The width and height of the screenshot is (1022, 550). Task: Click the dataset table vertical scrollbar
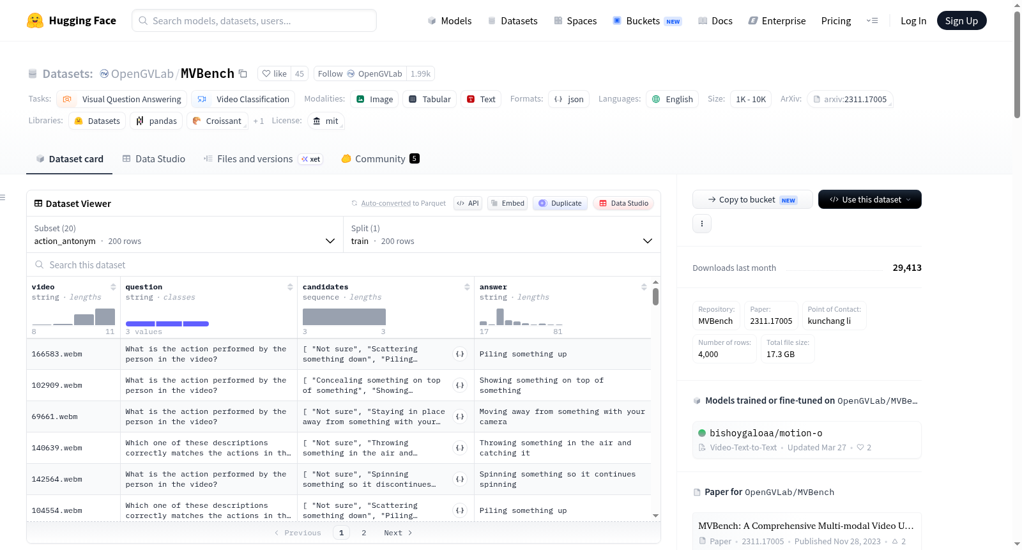(655, 297)
